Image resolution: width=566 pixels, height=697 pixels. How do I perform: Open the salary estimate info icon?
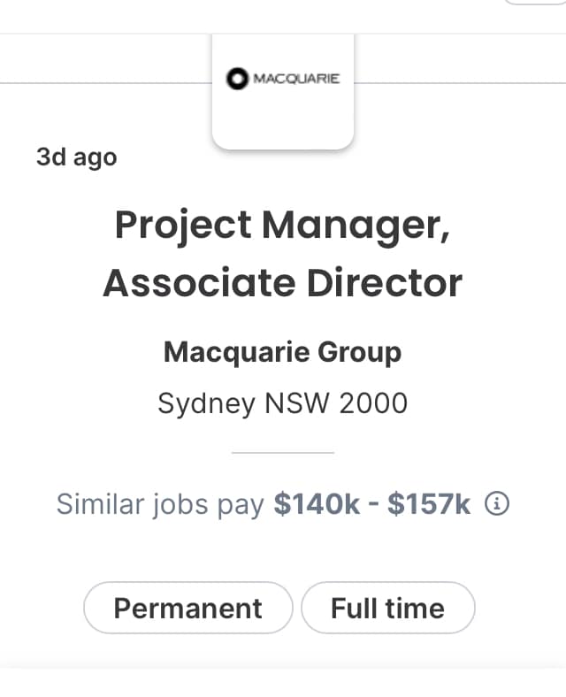pos(499,504)
